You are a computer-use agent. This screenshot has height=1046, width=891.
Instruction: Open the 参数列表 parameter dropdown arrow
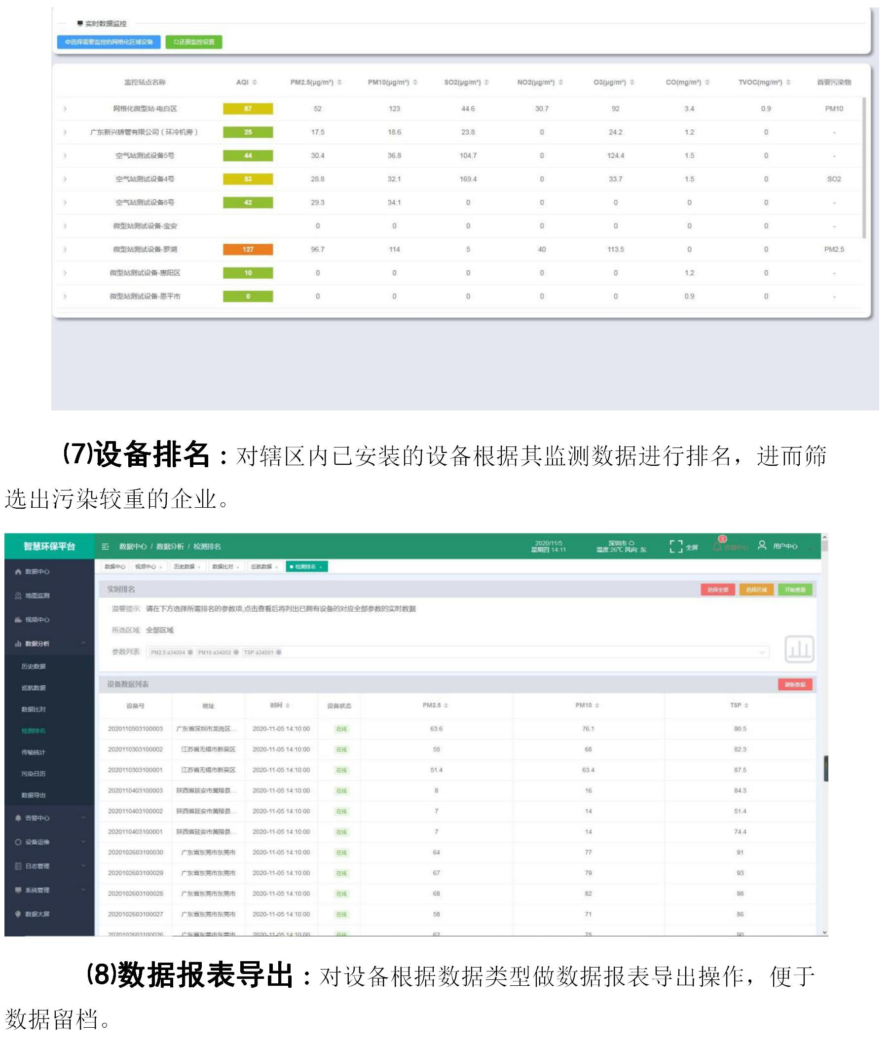[x=762, y=652]
